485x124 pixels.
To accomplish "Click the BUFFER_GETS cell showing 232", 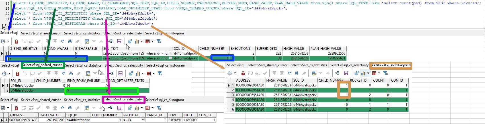I will [x=269, y=53].
